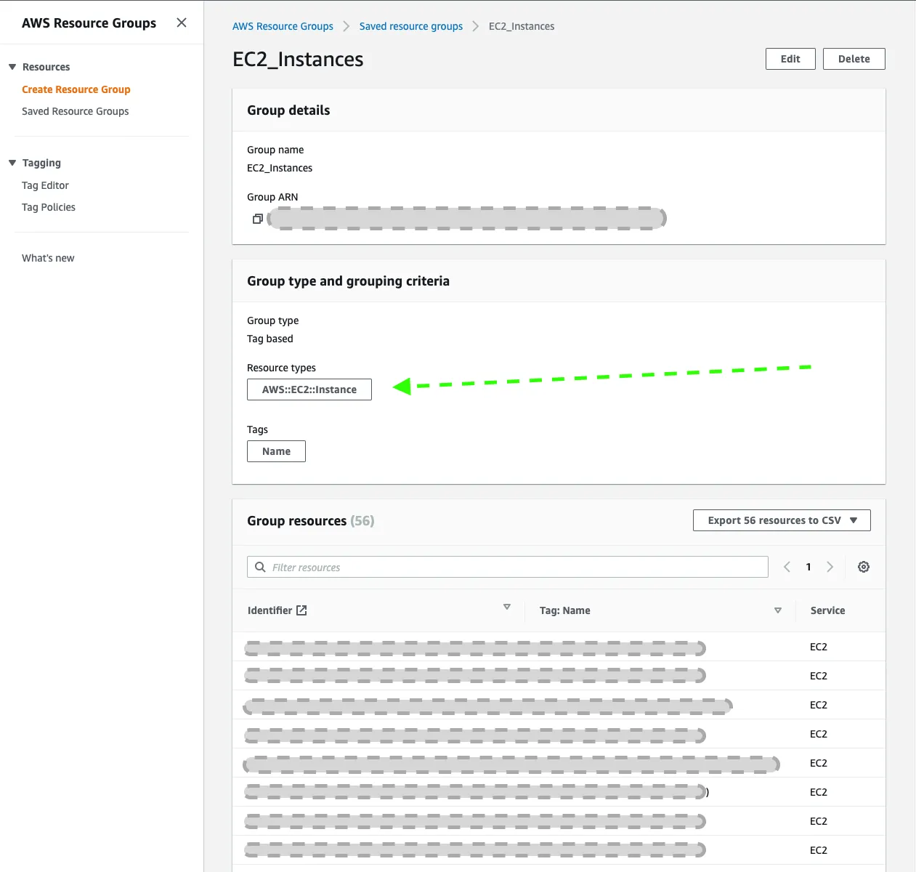Open table preferences gear icon
The height and width of the screenshot is (872, 916).
864,567
